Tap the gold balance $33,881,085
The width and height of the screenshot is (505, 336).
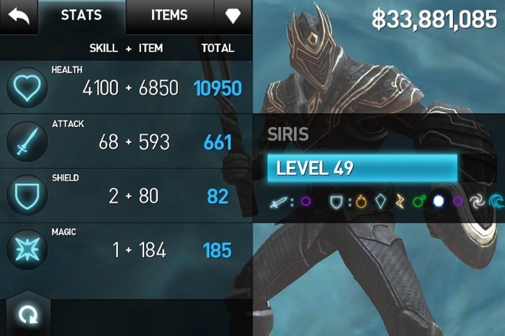point(434,19)
